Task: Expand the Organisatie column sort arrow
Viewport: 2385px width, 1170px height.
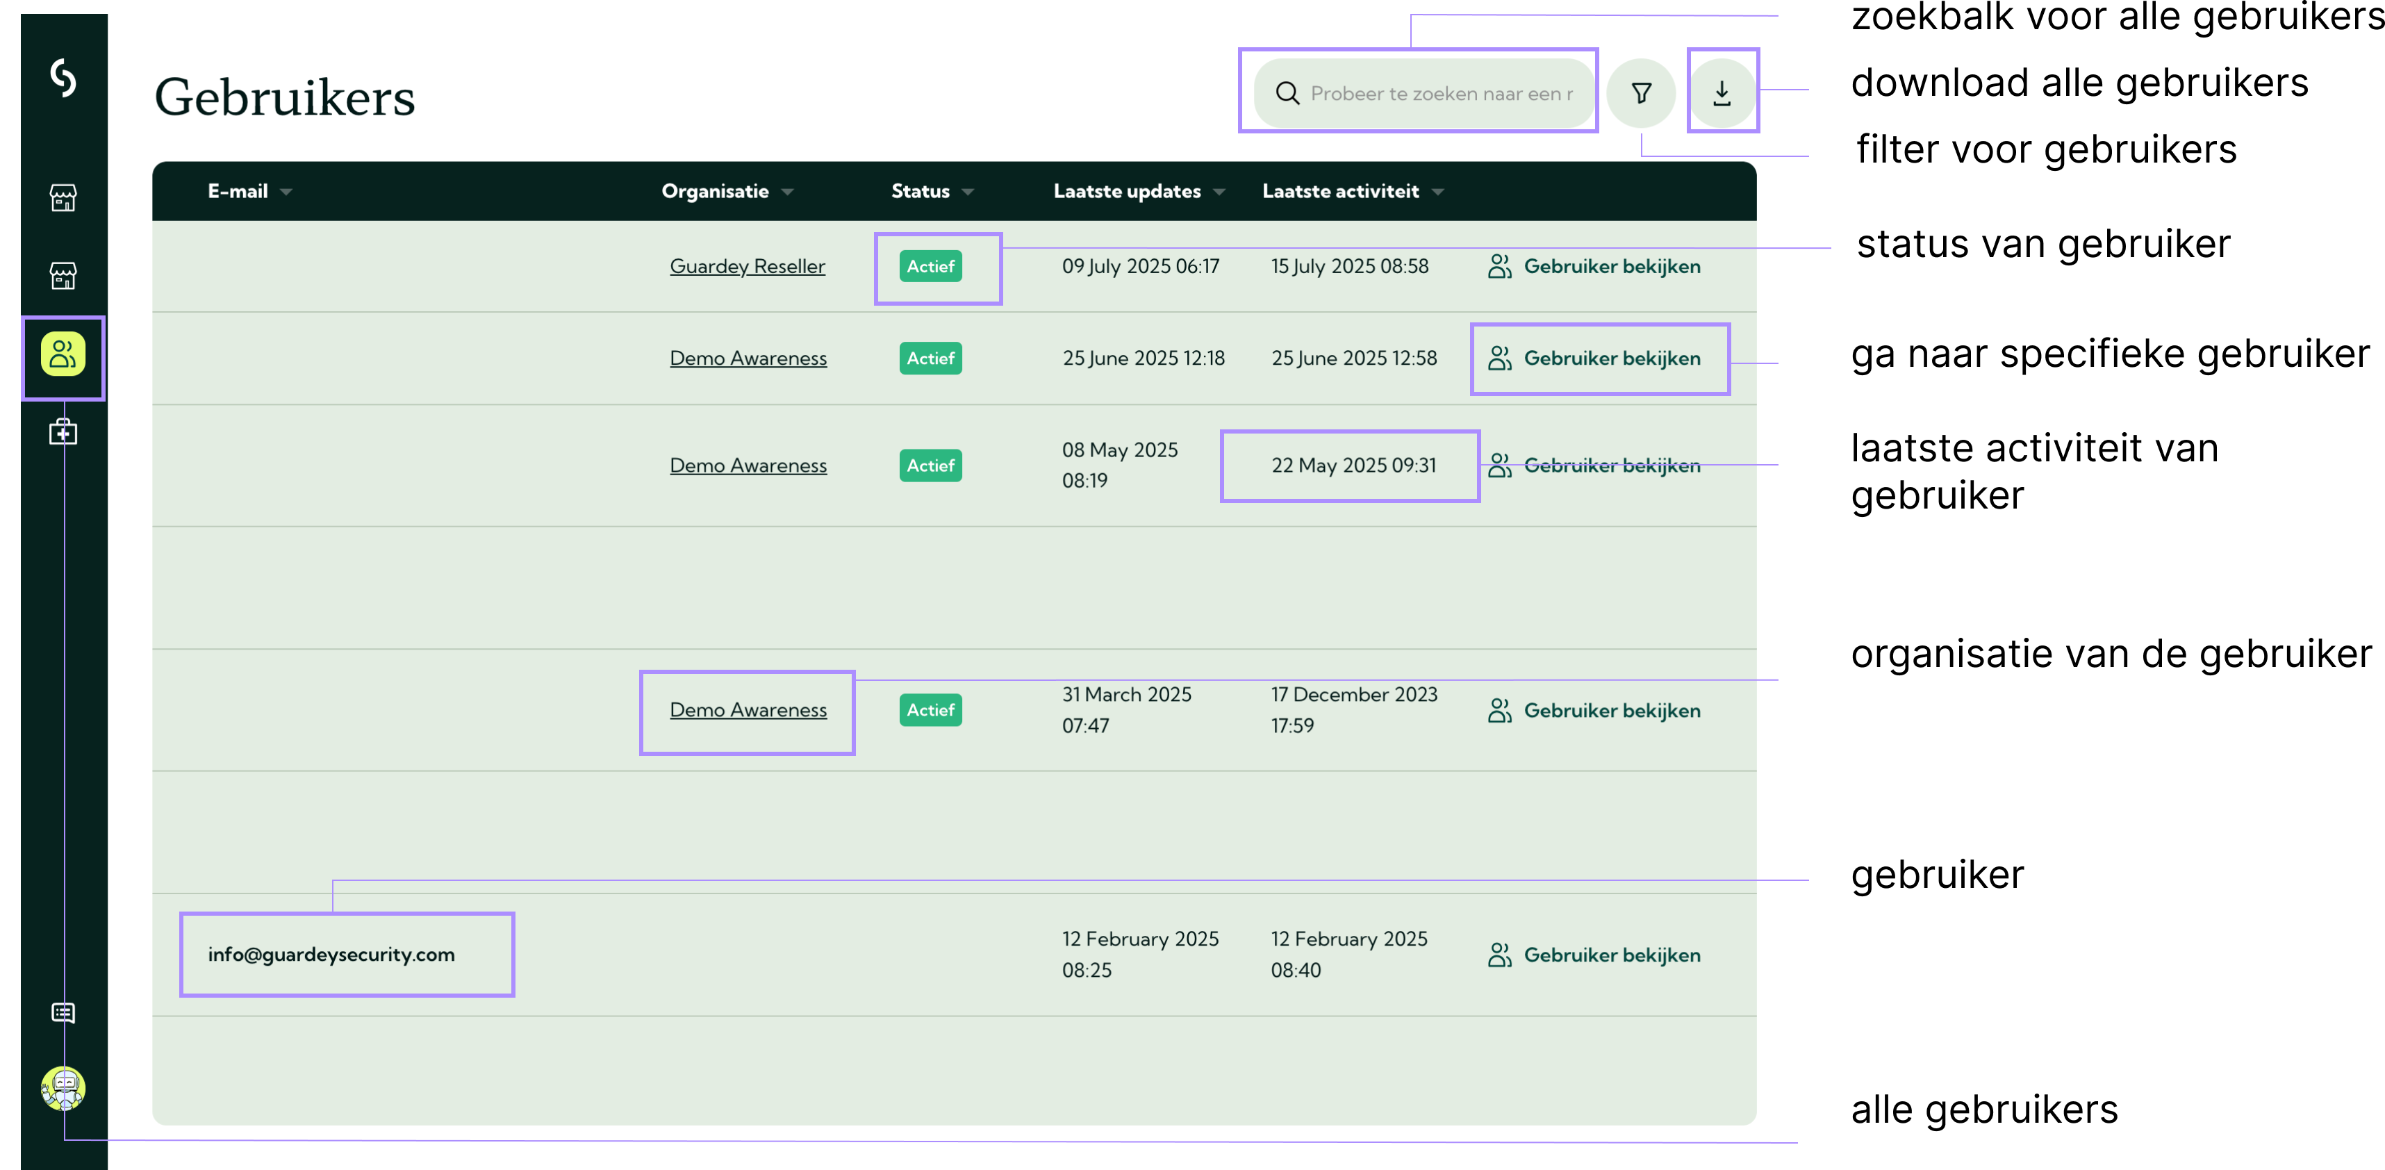Action: tap(787, 192)
